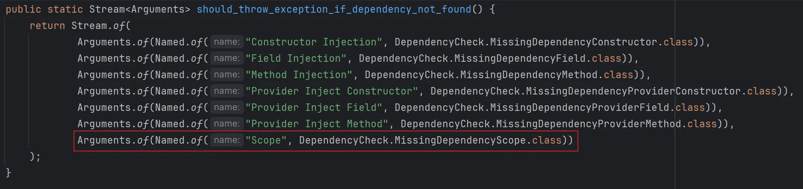Click MissingDependencyProviderField class reference
Viewport: 803px width, 189px height.
click(579, 108)
